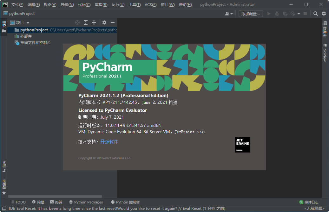Open the TODO tool window tab
This screenshot has width=329, height=212.
[18, 202]
